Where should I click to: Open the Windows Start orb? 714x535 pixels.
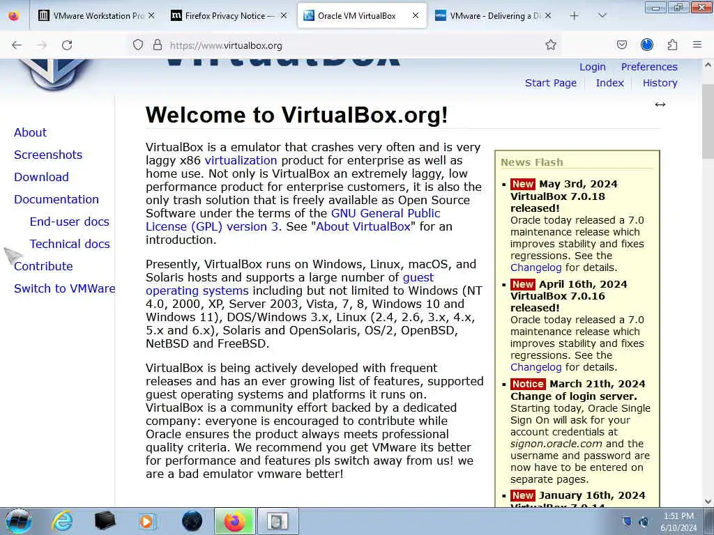[19, 521]
